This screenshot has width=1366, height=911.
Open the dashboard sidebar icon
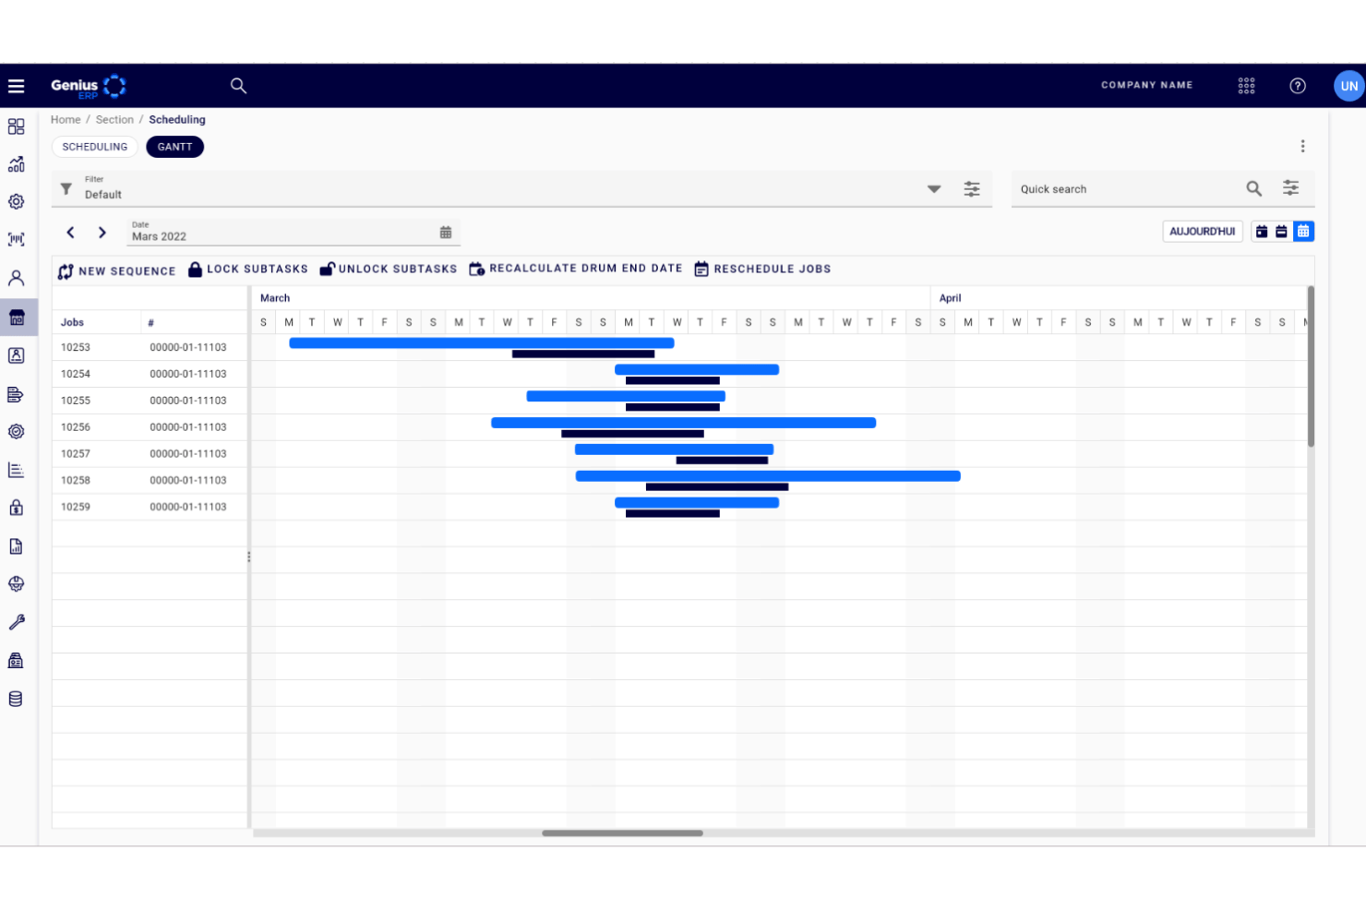(x=16, y=126)
